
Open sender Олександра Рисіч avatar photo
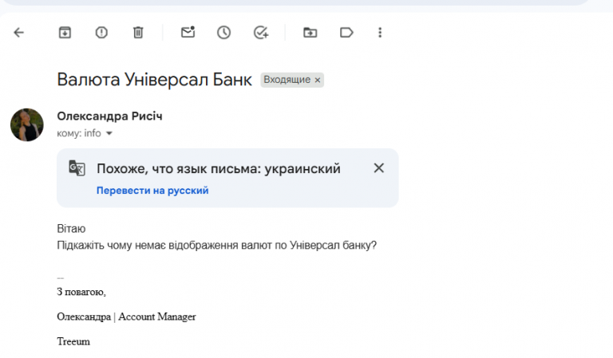27,125
